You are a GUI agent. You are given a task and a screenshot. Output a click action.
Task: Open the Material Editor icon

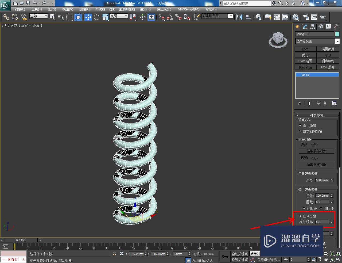295,17
